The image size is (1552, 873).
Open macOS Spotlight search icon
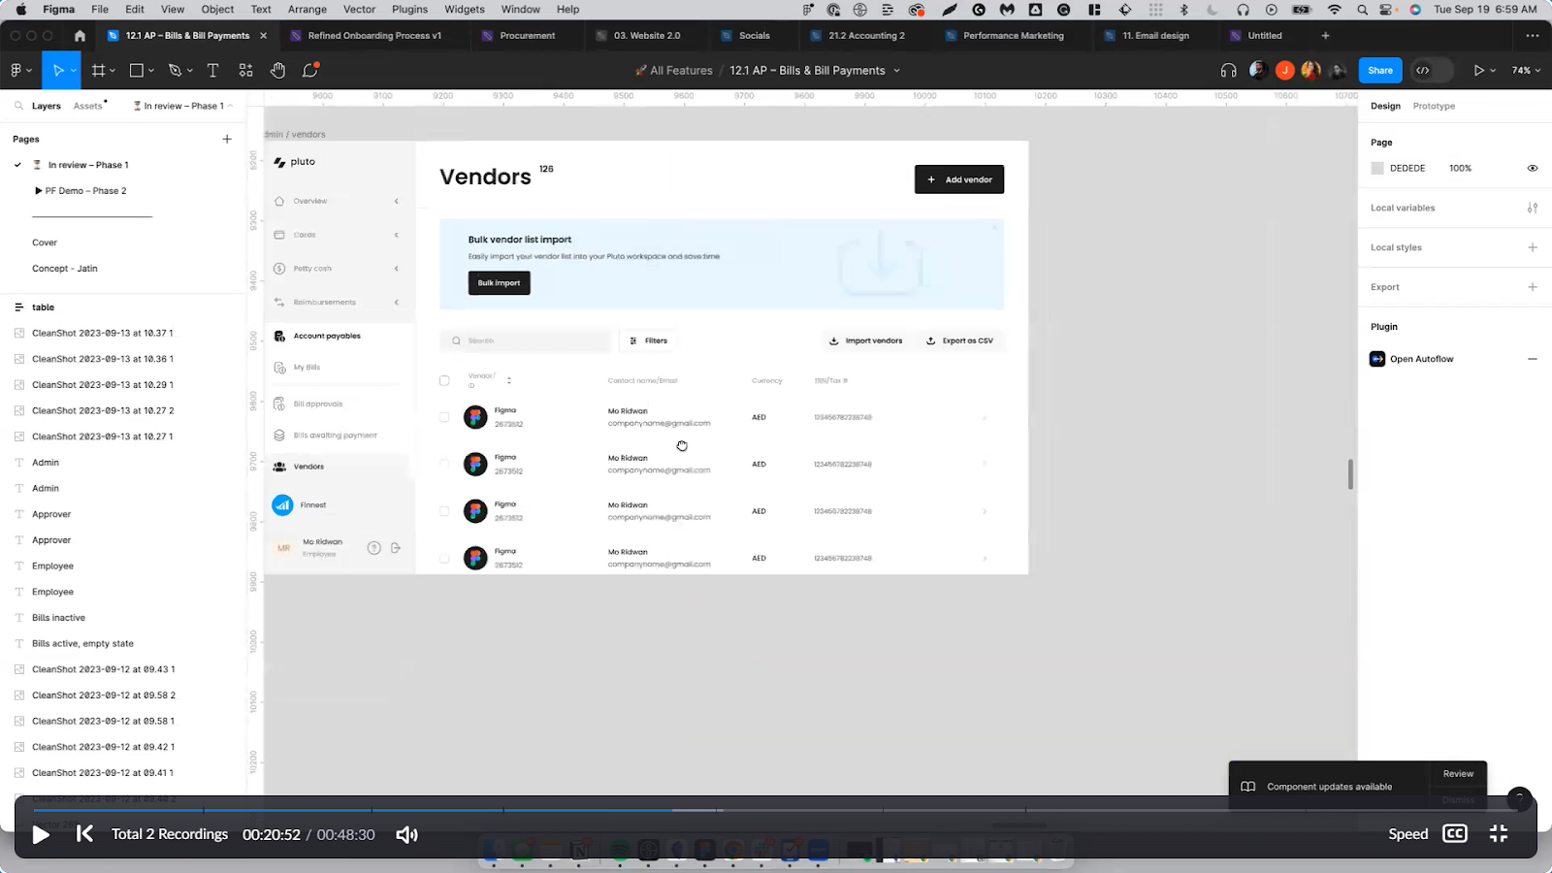pyautogui.click(x=1362, y=9)
